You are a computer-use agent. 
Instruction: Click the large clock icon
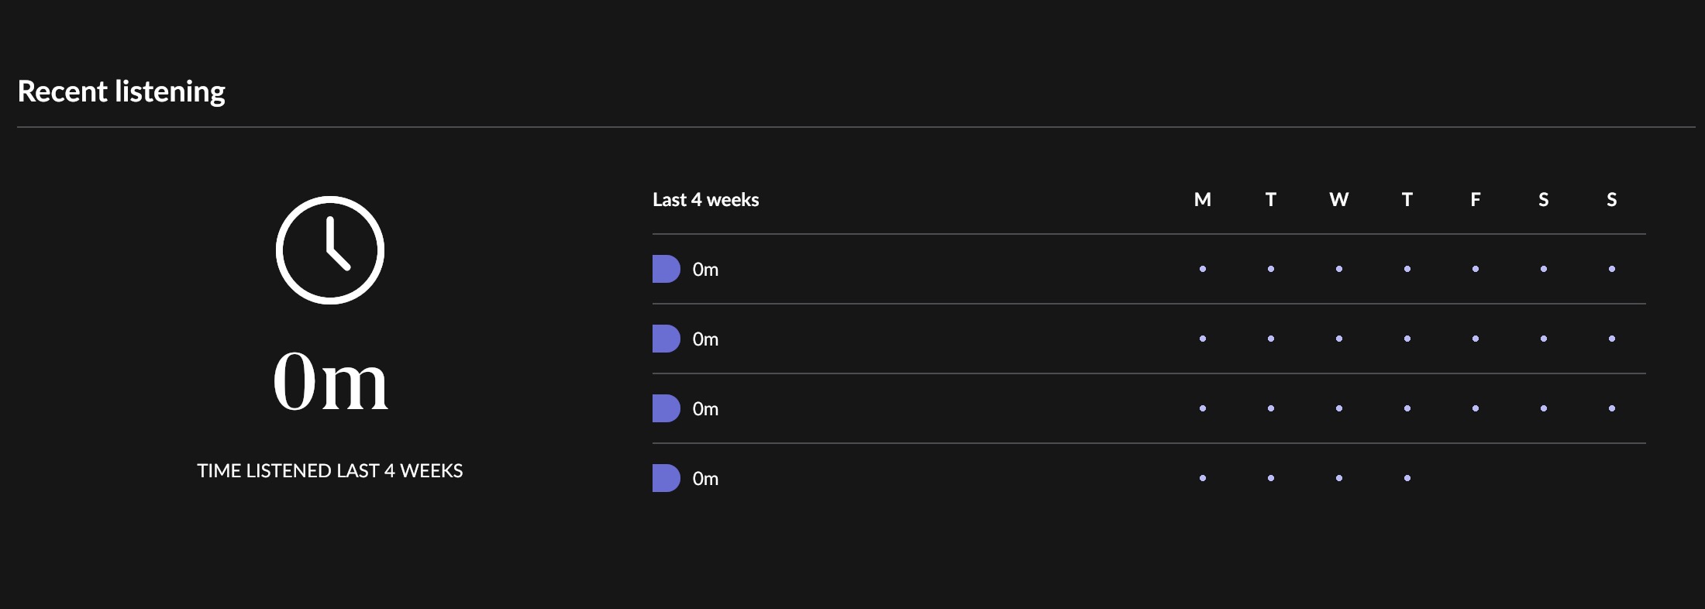[330, 250]
